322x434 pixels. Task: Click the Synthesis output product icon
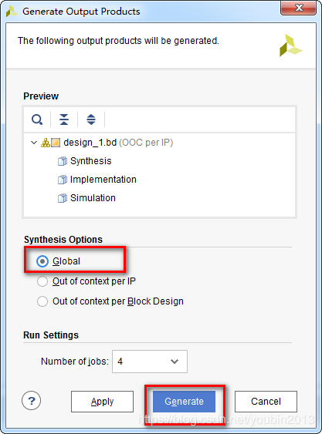click(x=63, y=161)
